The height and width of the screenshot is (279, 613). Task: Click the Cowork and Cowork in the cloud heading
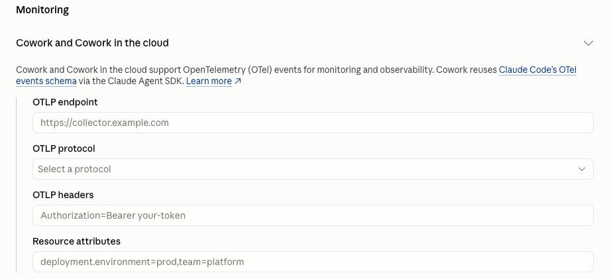[92, 43]
